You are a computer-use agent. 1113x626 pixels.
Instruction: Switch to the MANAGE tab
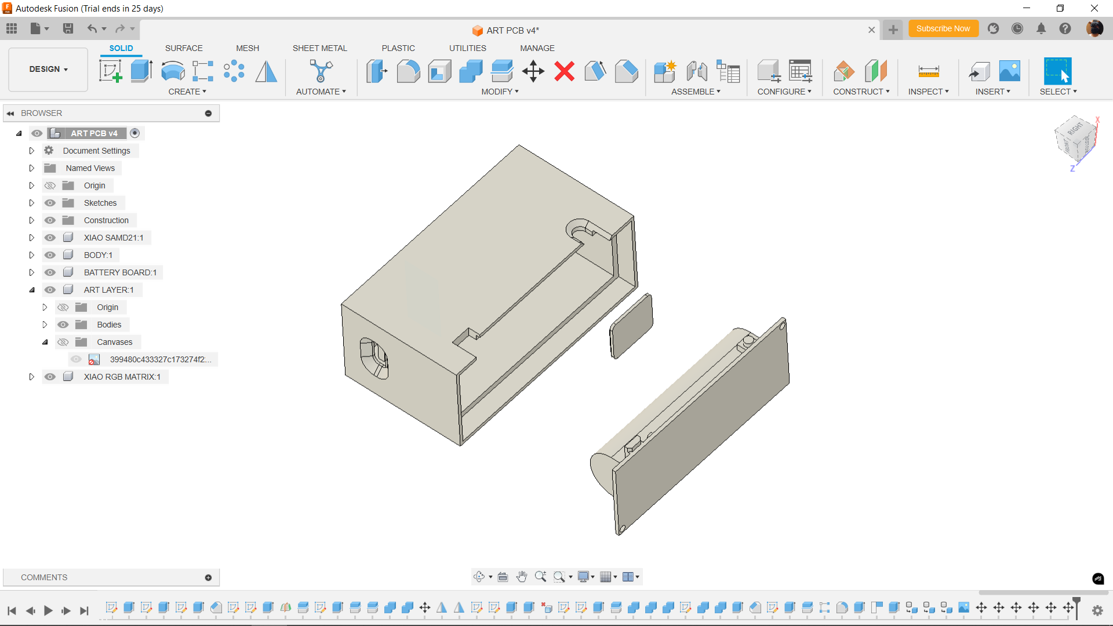537,48
